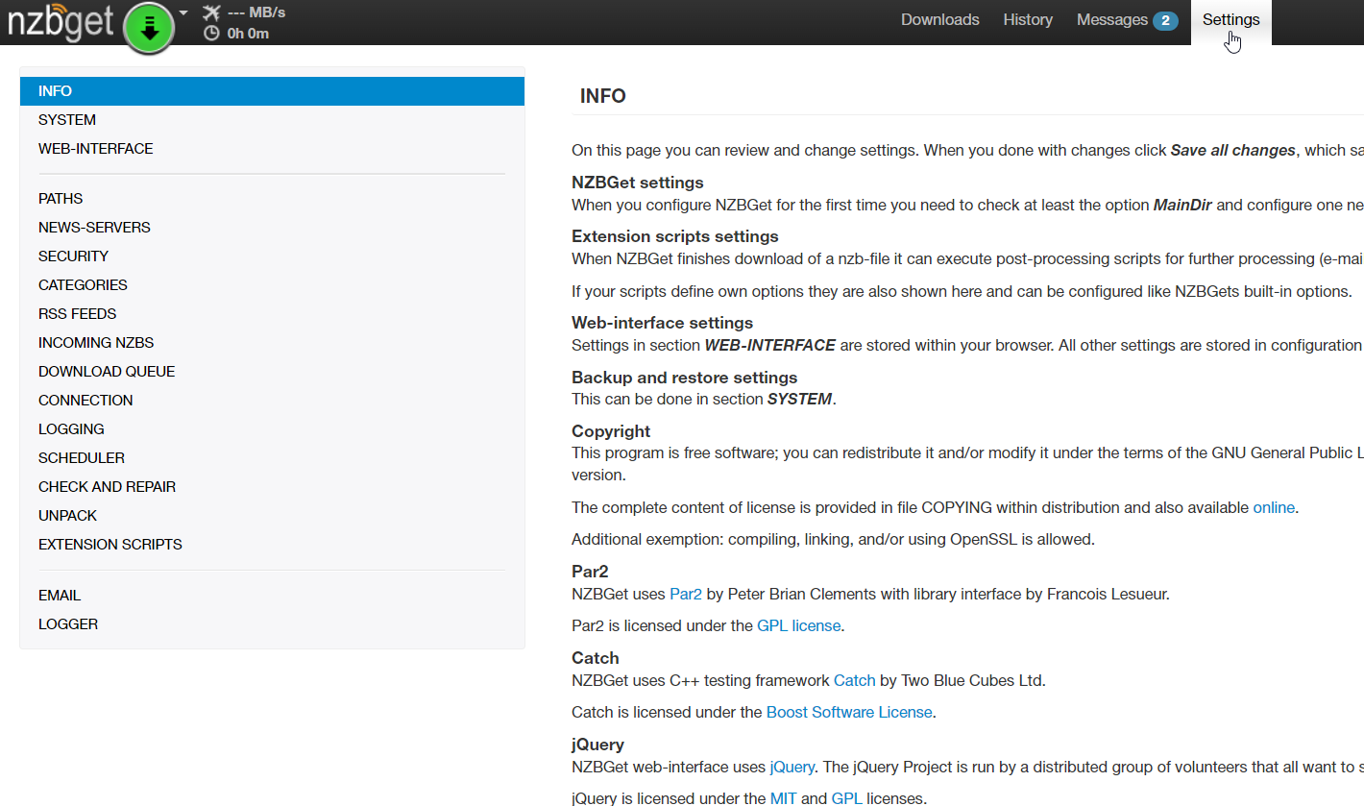
Task: Show the CATEGORIES section
Action: click(272, 285)
